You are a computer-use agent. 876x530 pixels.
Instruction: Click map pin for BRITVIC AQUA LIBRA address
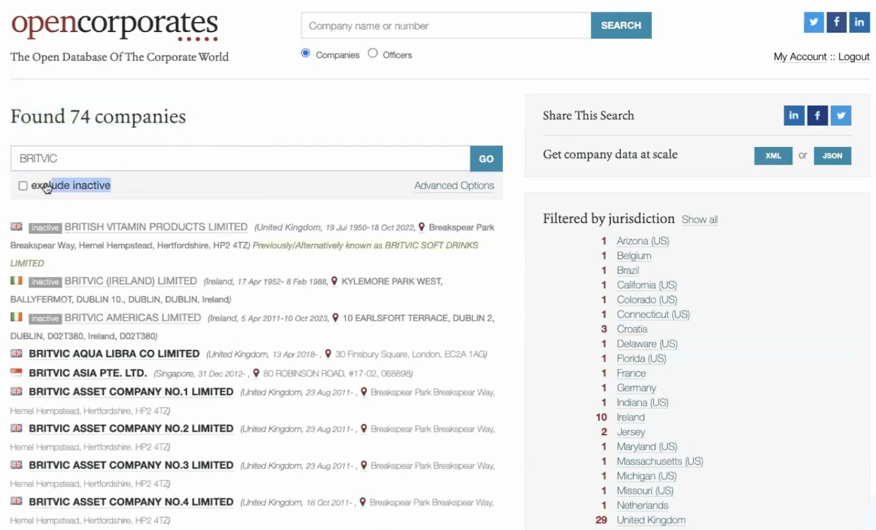tap(328, 354)
